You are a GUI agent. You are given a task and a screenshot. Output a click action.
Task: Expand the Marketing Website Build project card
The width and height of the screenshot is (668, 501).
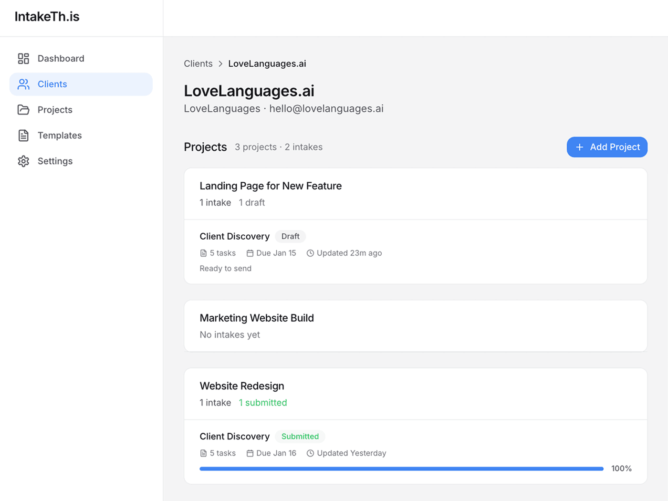(x=257, y=318)
